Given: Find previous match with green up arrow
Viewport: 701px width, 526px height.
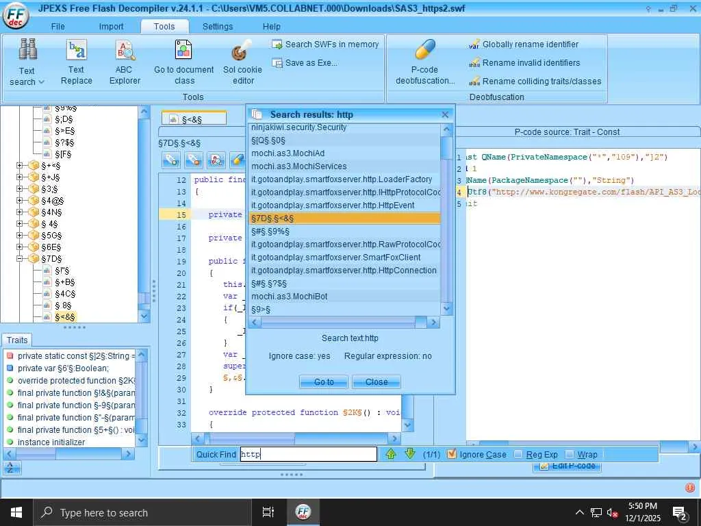Looking at the screenshot, I should point(391,454).
